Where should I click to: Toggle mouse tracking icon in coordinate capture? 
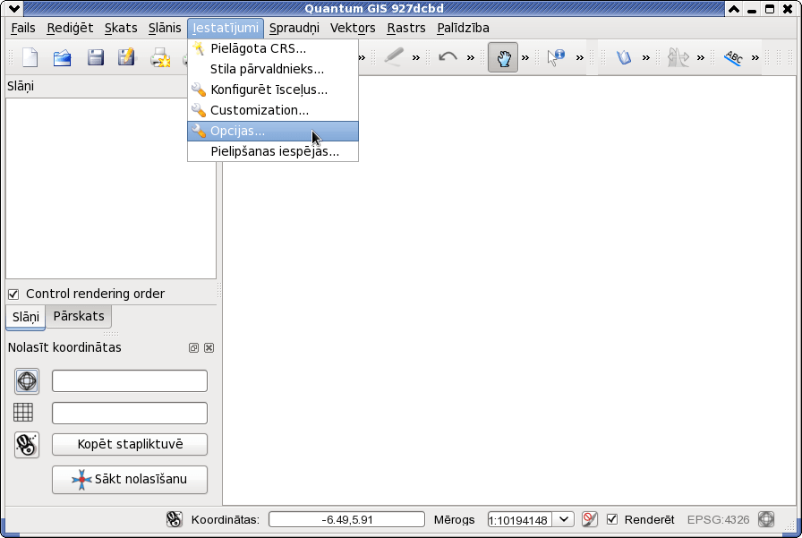(x=27, y=445)
